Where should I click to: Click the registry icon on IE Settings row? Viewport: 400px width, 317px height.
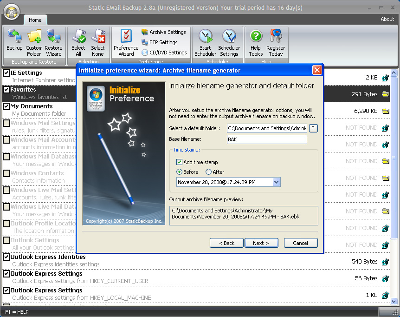(386, 78)
